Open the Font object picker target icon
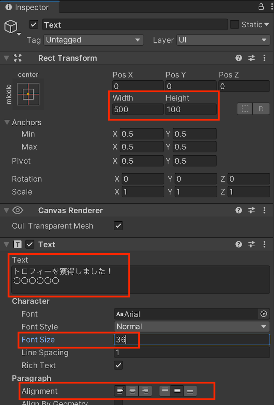This screenshot has width=274, height=405. (x=264, y=314)
